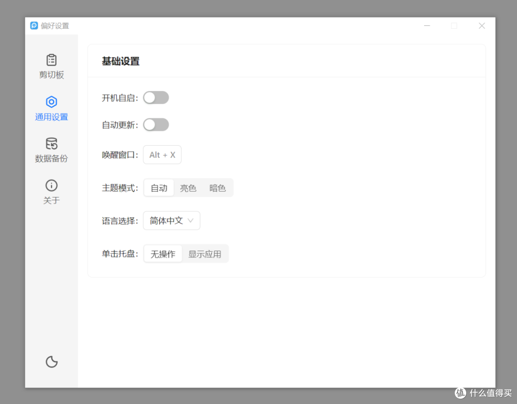Click the 关于 about info icon
The image size is (517, 404).
click(x=51, y=192)
